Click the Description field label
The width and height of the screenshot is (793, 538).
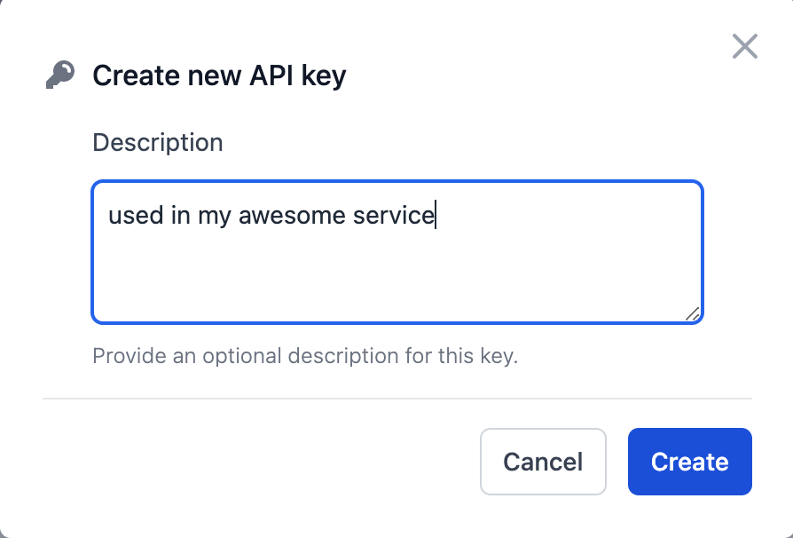click(x=158, y=142)
